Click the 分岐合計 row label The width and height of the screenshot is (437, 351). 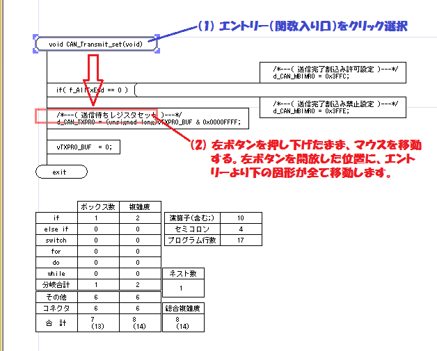coord(56,285)
